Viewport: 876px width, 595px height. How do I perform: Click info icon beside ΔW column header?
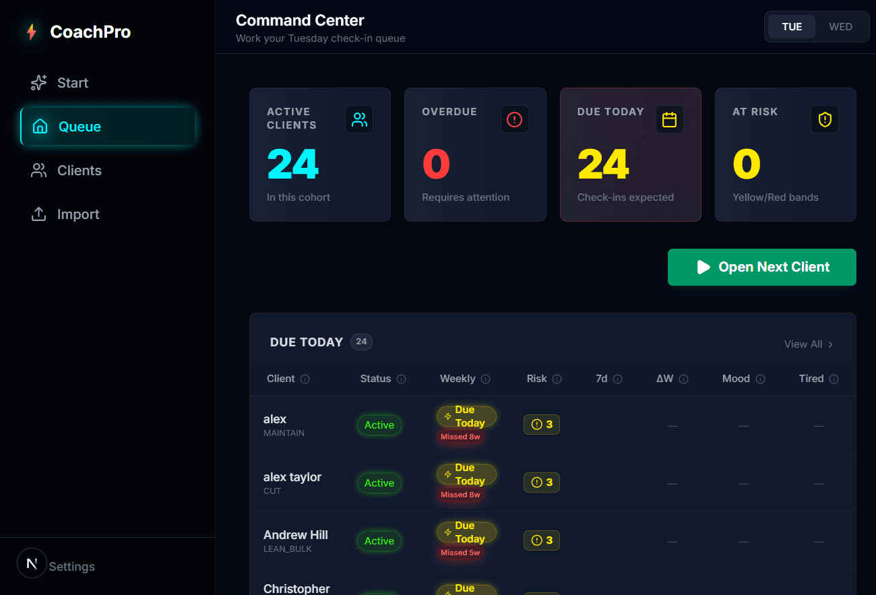tap(684, 379)
